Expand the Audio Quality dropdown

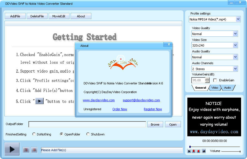[235, 57]
